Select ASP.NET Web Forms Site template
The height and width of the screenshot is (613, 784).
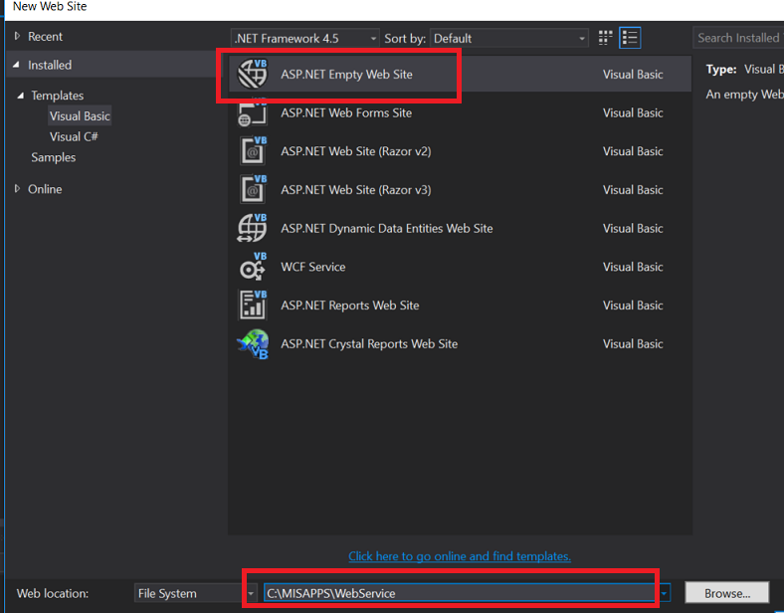pyautogui.click(x=346, y=113)
